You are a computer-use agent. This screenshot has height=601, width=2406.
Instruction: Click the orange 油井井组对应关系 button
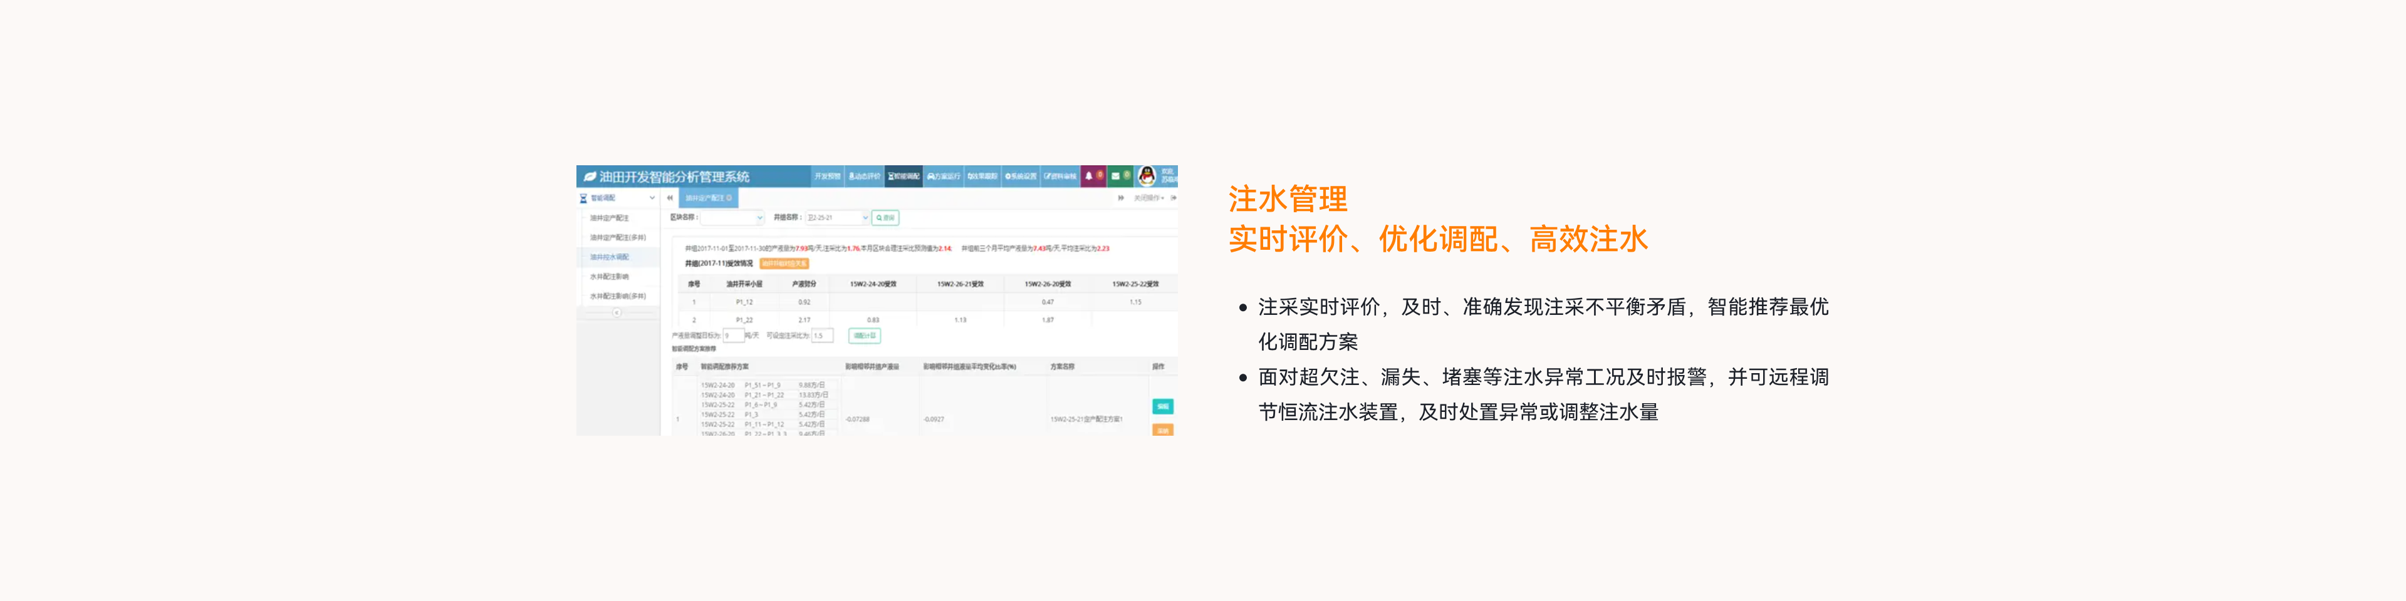[784, 264]
